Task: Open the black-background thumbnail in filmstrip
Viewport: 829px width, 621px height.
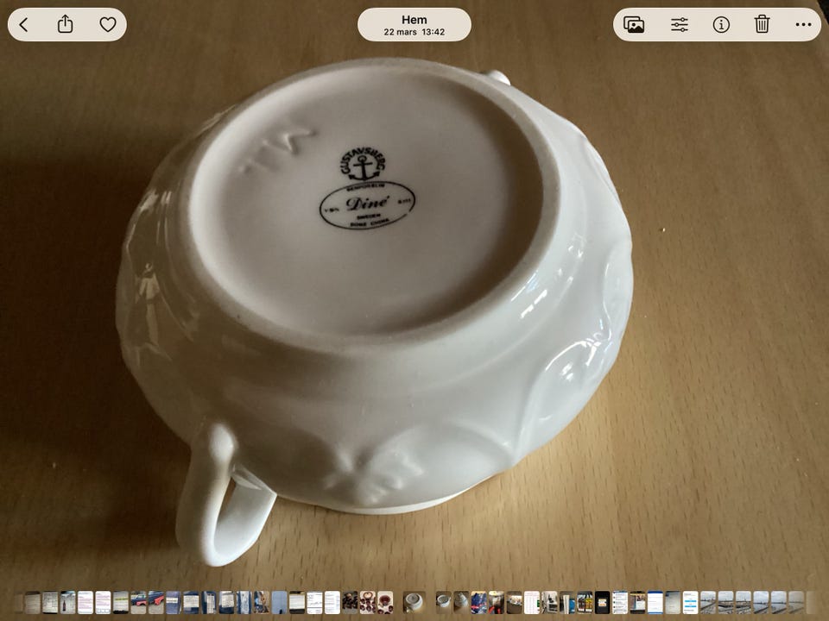Action: 602,602
